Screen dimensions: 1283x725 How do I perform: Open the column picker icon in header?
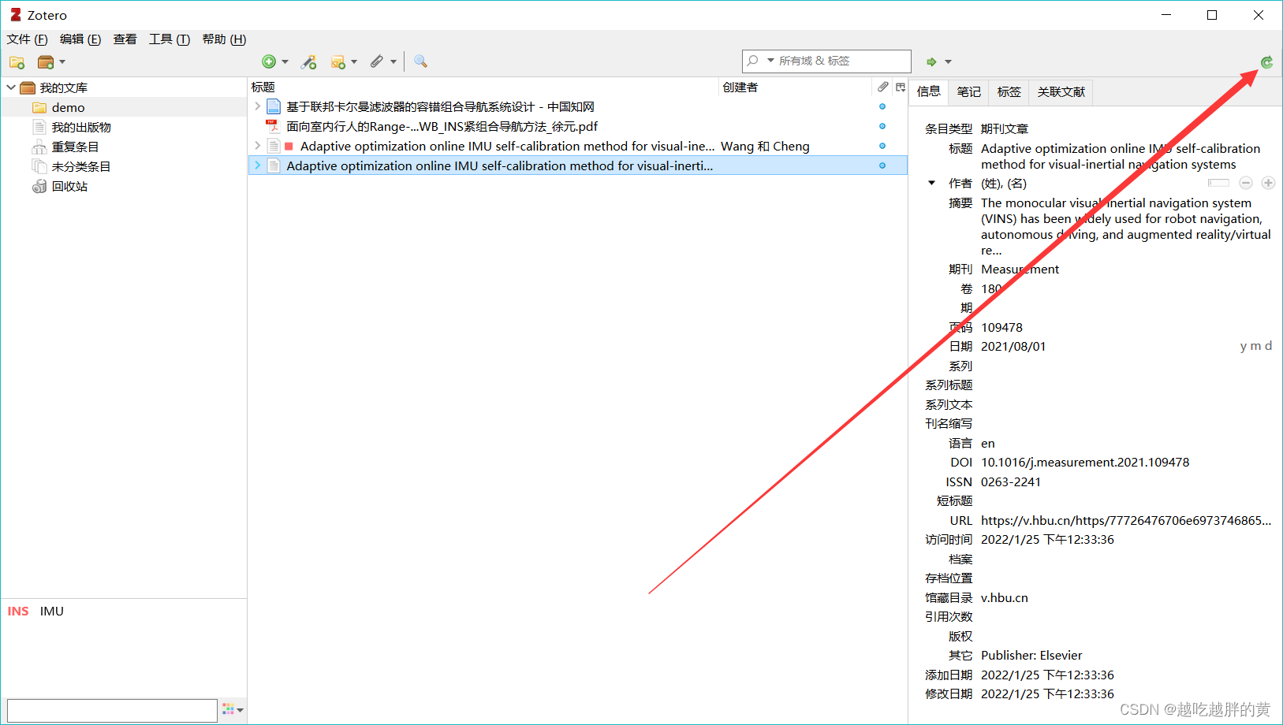[x=901, y=87]
